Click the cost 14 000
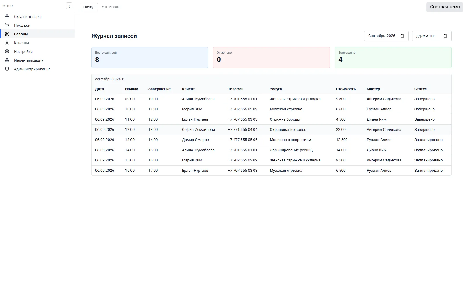Image resolution: width=468 pixels, height=292 pixels. point(342,150)
